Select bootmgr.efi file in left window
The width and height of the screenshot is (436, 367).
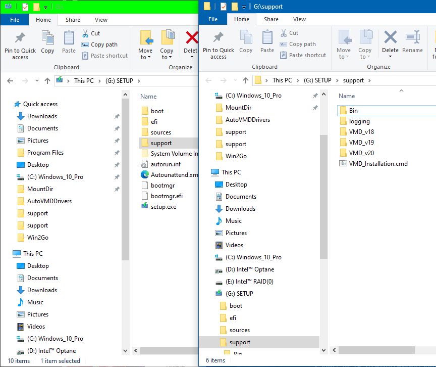pyautogui.click(x=167, y=196)
